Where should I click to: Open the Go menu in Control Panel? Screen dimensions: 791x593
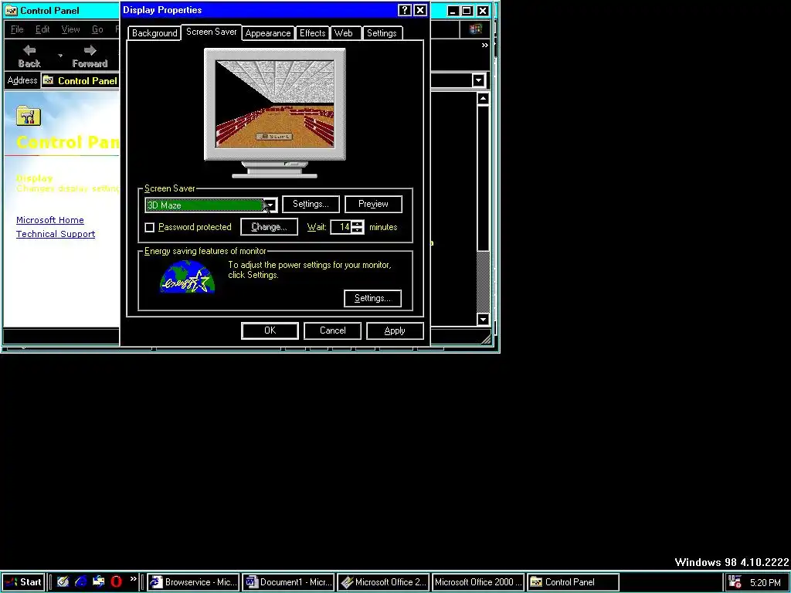point(97,29)
